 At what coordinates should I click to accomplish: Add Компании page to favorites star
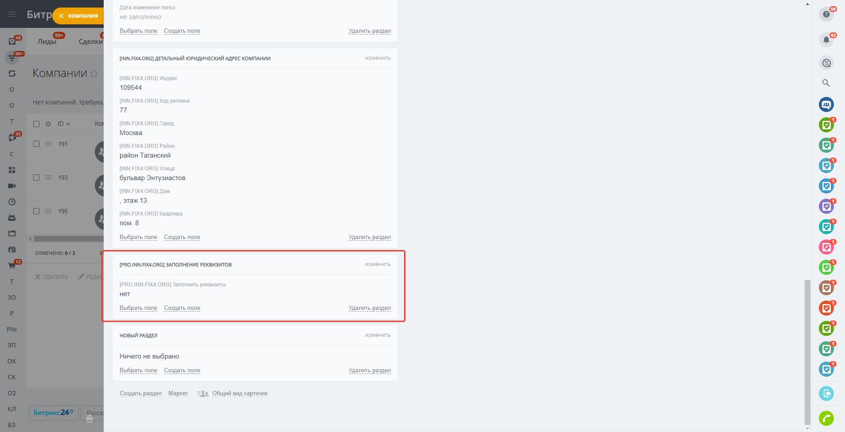point(94,73)
